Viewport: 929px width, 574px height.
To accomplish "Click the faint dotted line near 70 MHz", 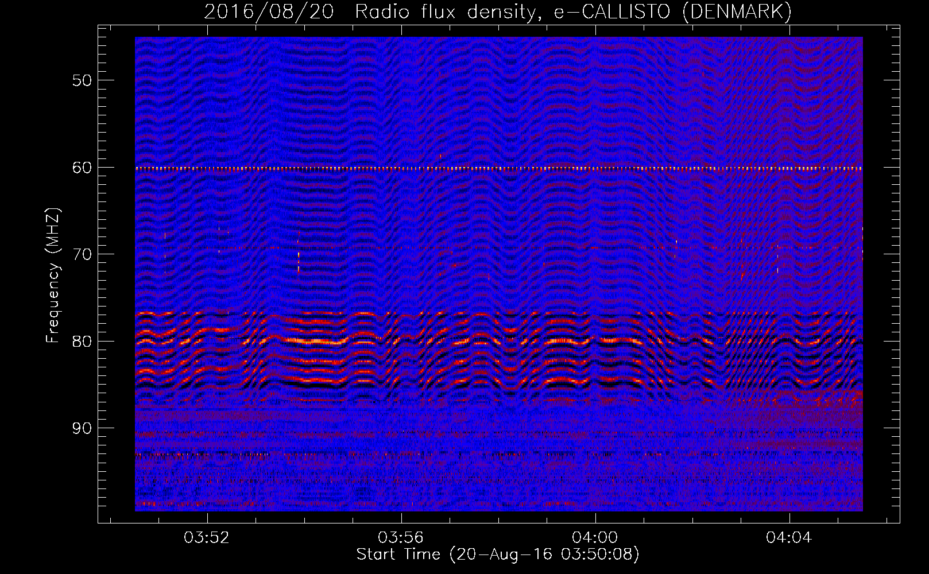I will point(499,248).
